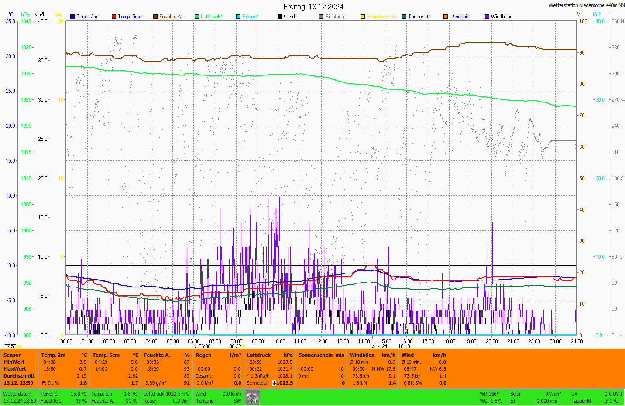The image size is (625, 406).
Task: Click the pressure trend down arrow icon
Action: tap(274, 383)
